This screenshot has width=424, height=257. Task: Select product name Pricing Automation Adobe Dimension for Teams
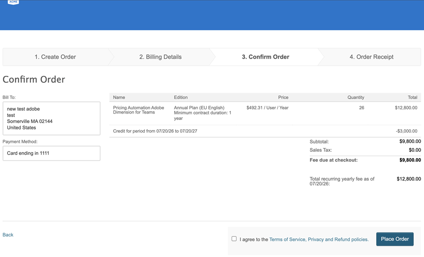(x=138, y=110)
